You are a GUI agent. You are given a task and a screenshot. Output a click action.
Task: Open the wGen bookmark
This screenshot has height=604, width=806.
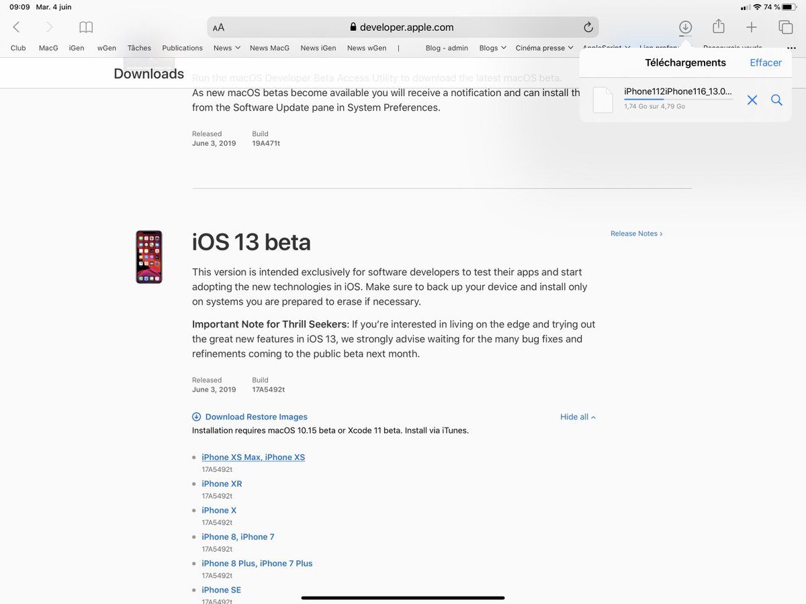pyautogui.click(x=107, y=48)
